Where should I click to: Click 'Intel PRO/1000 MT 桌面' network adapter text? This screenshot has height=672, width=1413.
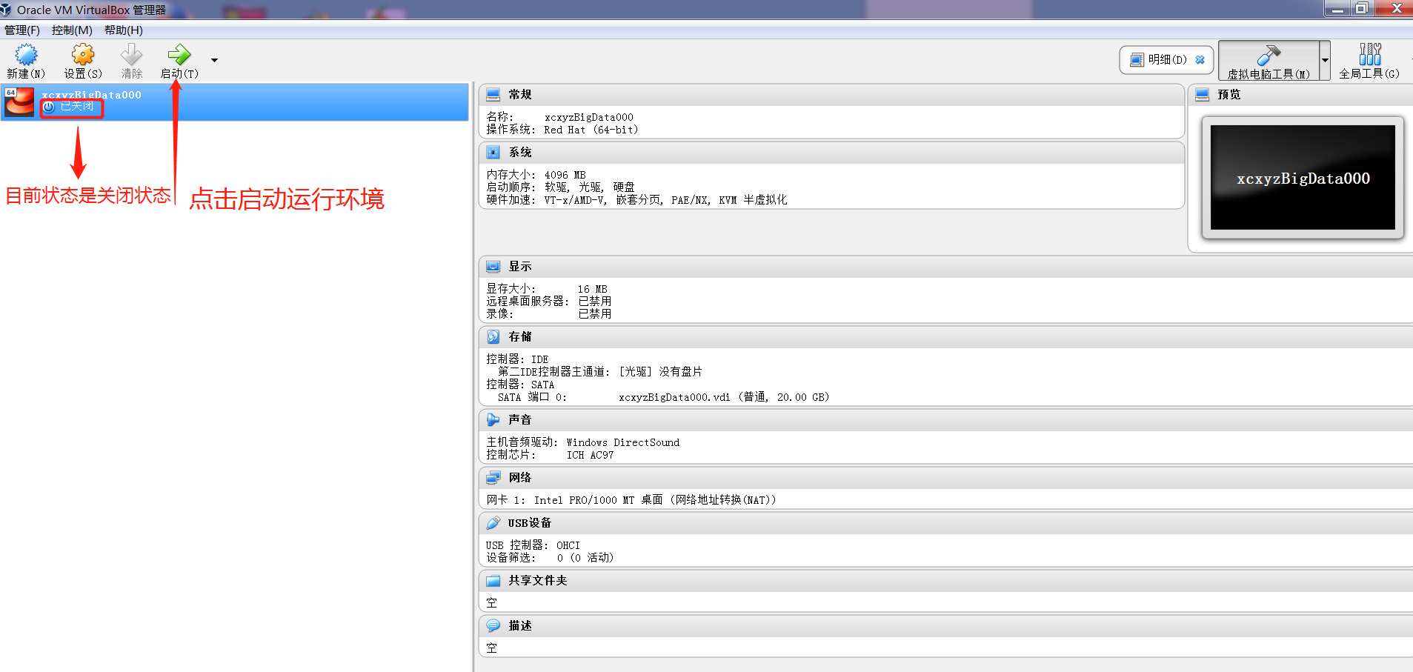[598, 500]
